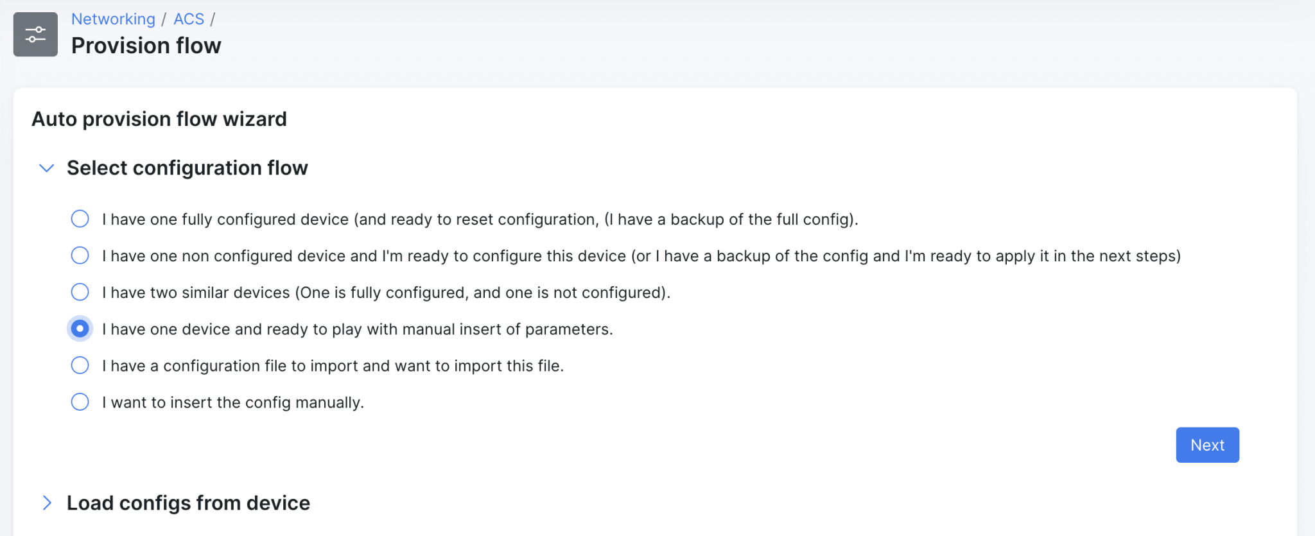
Task: Pick the configuration file import option
Action: pyautogui.click(x=80, y=365)
